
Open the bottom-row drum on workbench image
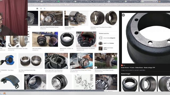[x=35, y=82]
